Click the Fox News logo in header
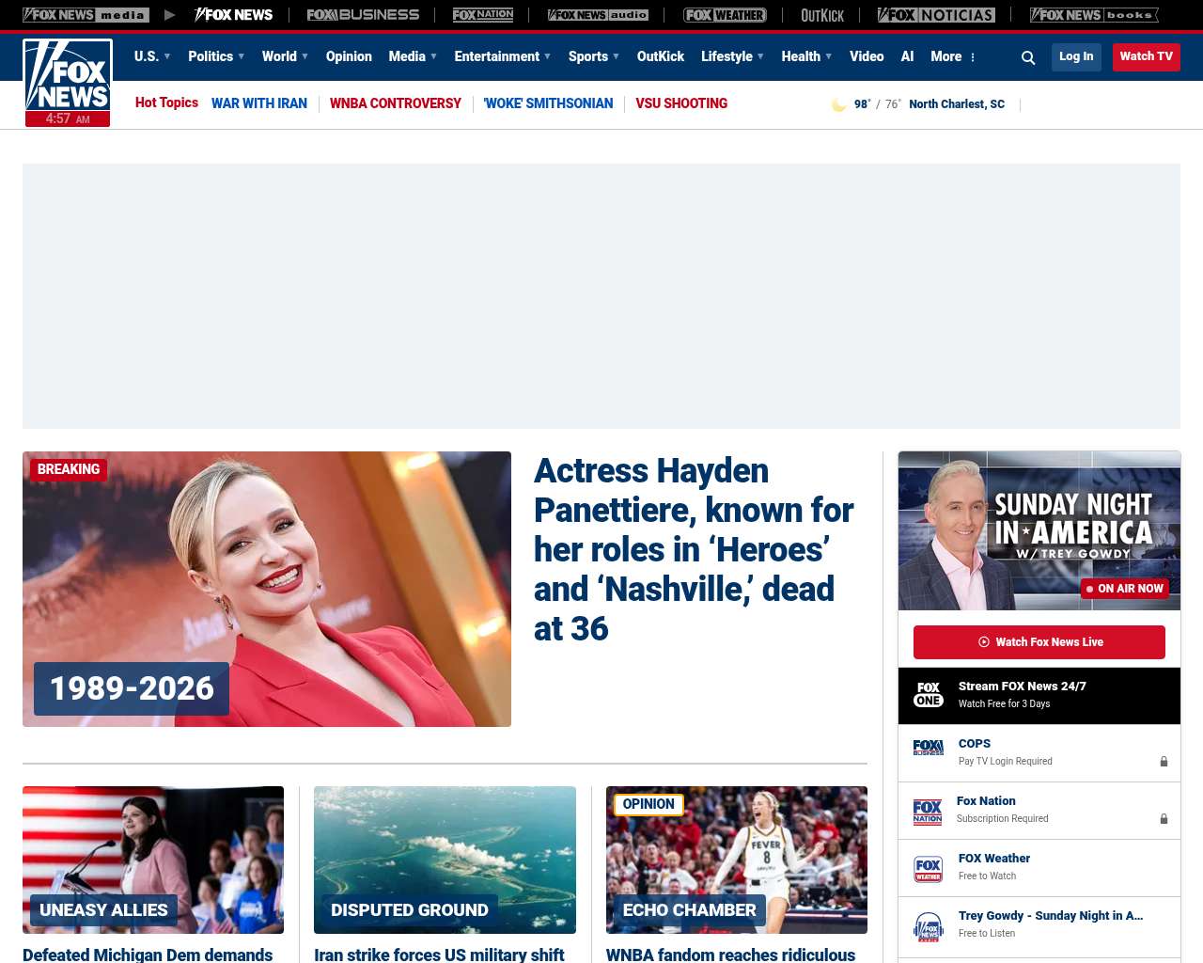This screenshot has height=963, width=1203. [68, 83]
